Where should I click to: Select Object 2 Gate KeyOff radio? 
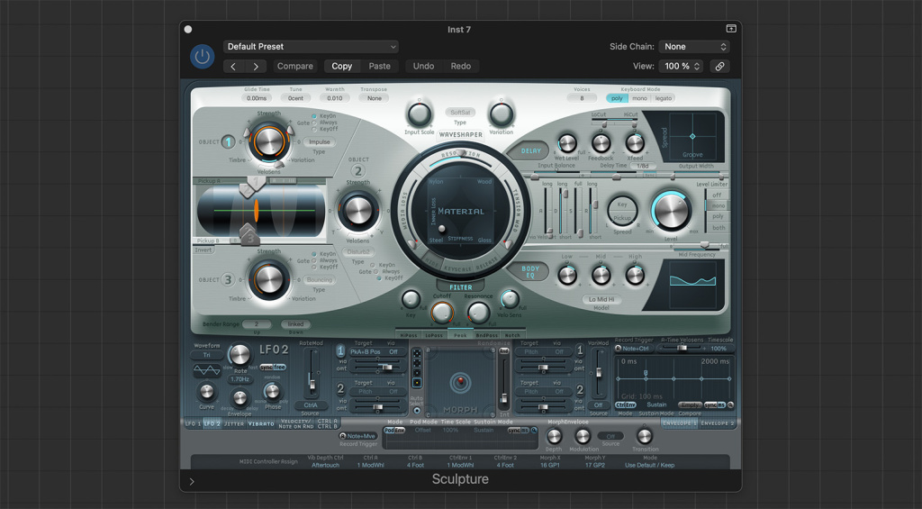pyautogui.click(x=379, y=278)
